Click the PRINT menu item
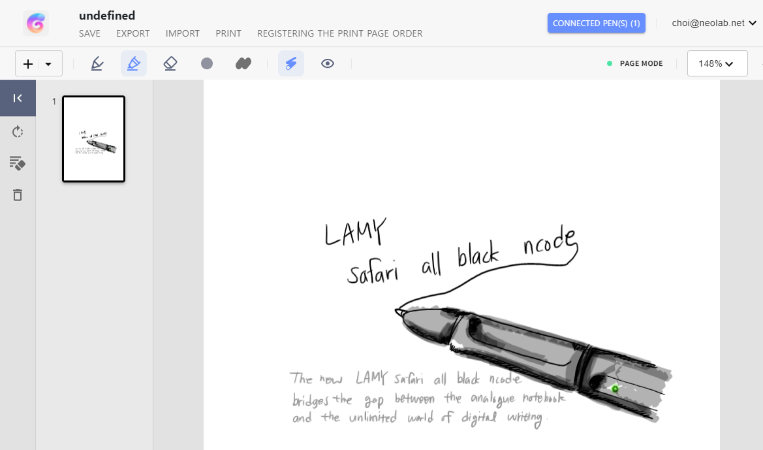This screenshot has height=450, width=763. pyautogui.click(x=228, y=33)
